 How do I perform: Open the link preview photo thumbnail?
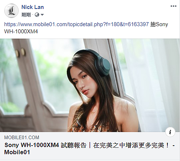[90, 85]
